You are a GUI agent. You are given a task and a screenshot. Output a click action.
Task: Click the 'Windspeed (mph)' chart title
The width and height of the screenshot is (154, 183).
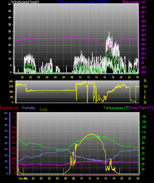pyautogui.click(x=25, y=2)
